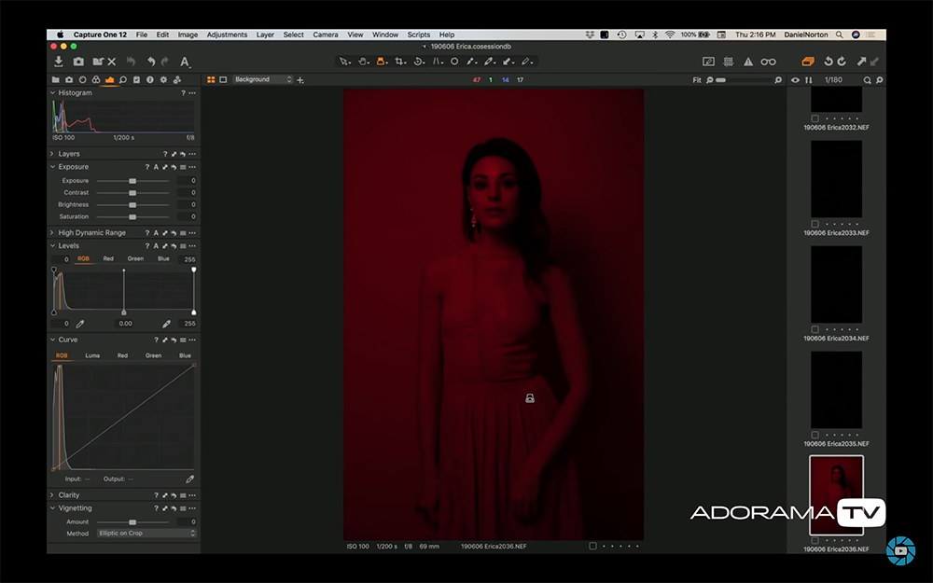Image resolution: width=933 pixels, height=583 pixels.
Task: Click the rotate counterclockwise icon above the browser
Action: click(x=829, y=62)
